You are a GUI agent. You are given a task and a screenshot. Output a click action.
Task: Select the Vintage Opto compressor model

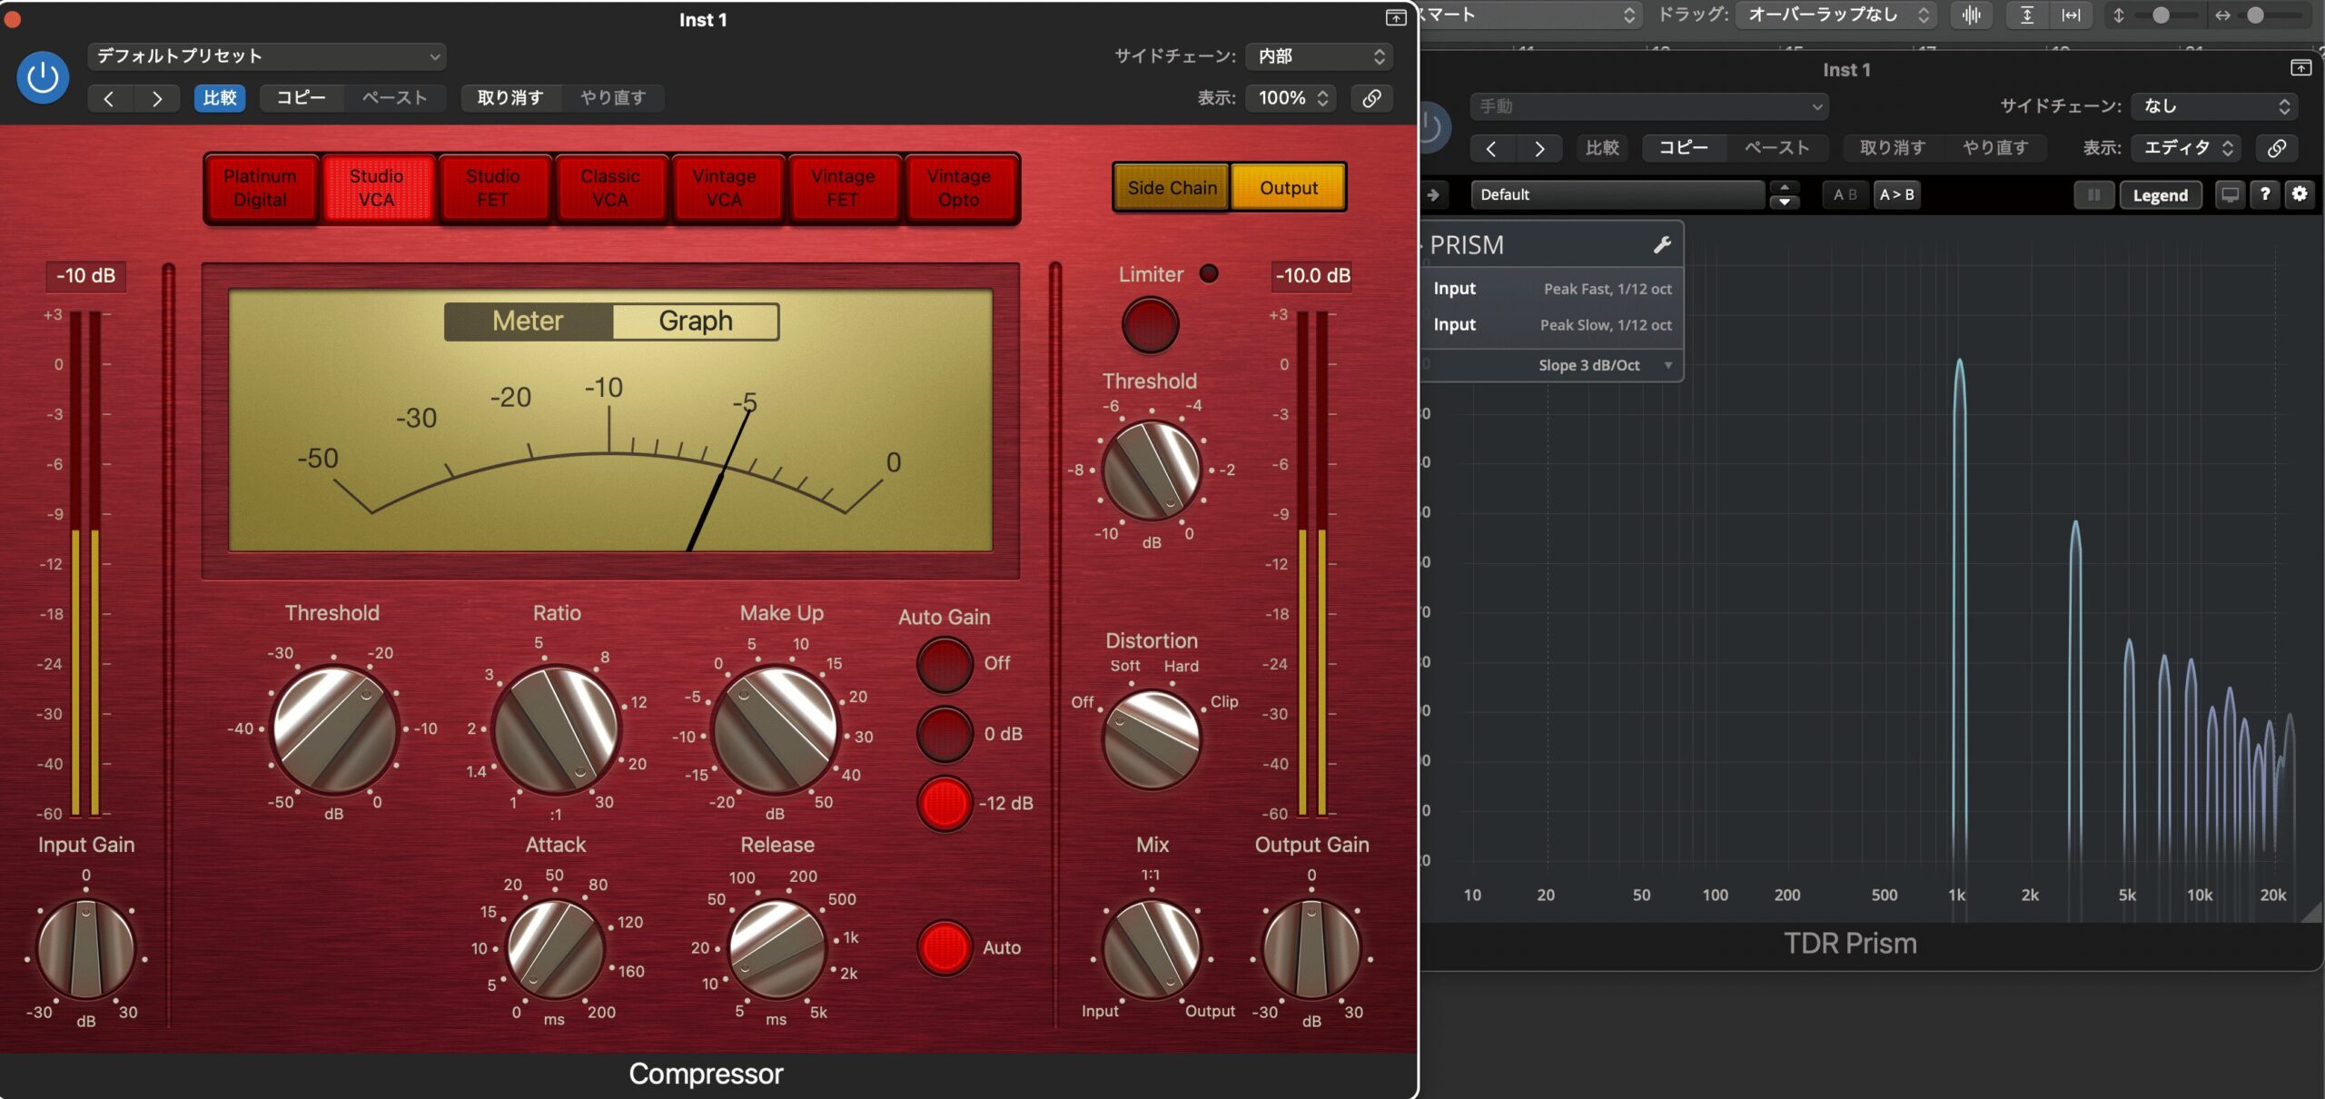(x=959, y=188)
